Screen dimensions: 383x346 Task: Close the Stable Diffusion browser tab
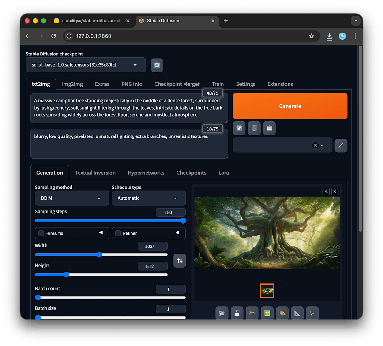coord(213,21)
